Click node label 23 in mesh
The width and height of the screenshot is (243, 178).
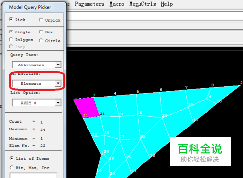pyautogui.click(x=129, y=157)
